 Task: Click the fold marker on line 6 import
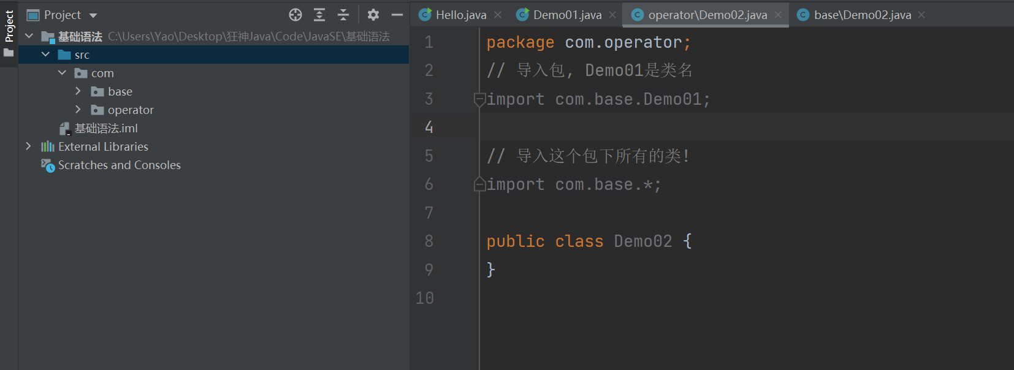[x=479, y=184]
